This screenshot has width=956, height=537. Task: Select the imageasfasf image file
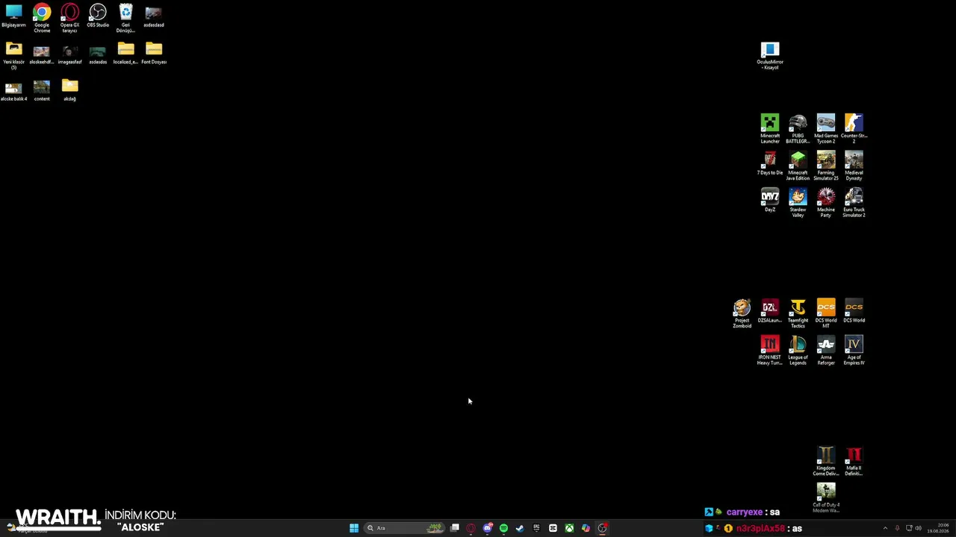coord(69,54)
